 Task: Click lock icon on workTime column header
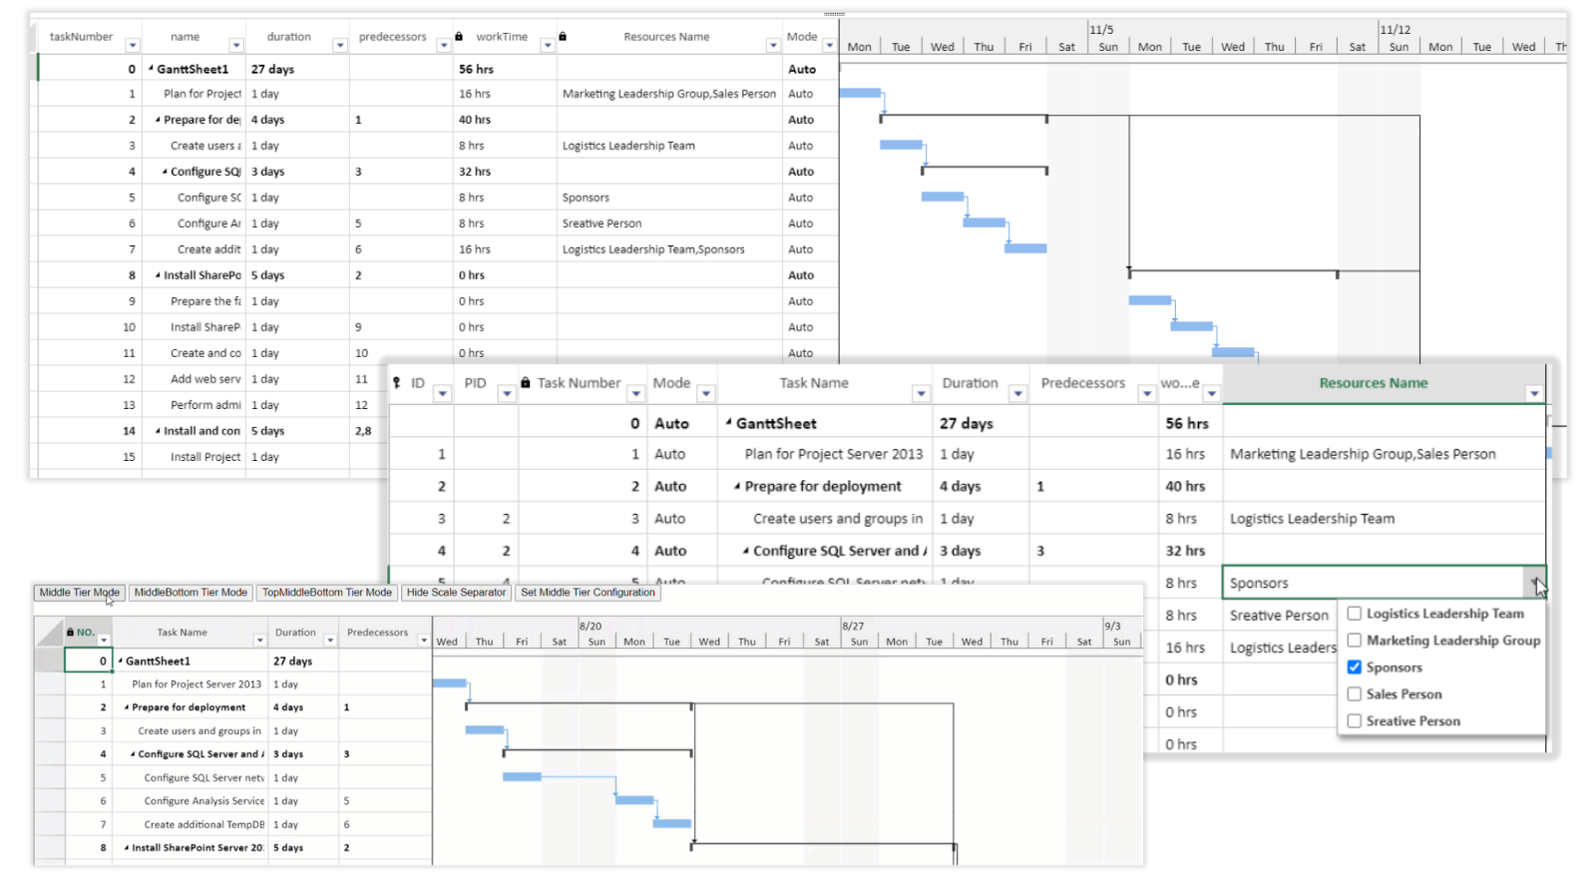click(x=459, y=36)
